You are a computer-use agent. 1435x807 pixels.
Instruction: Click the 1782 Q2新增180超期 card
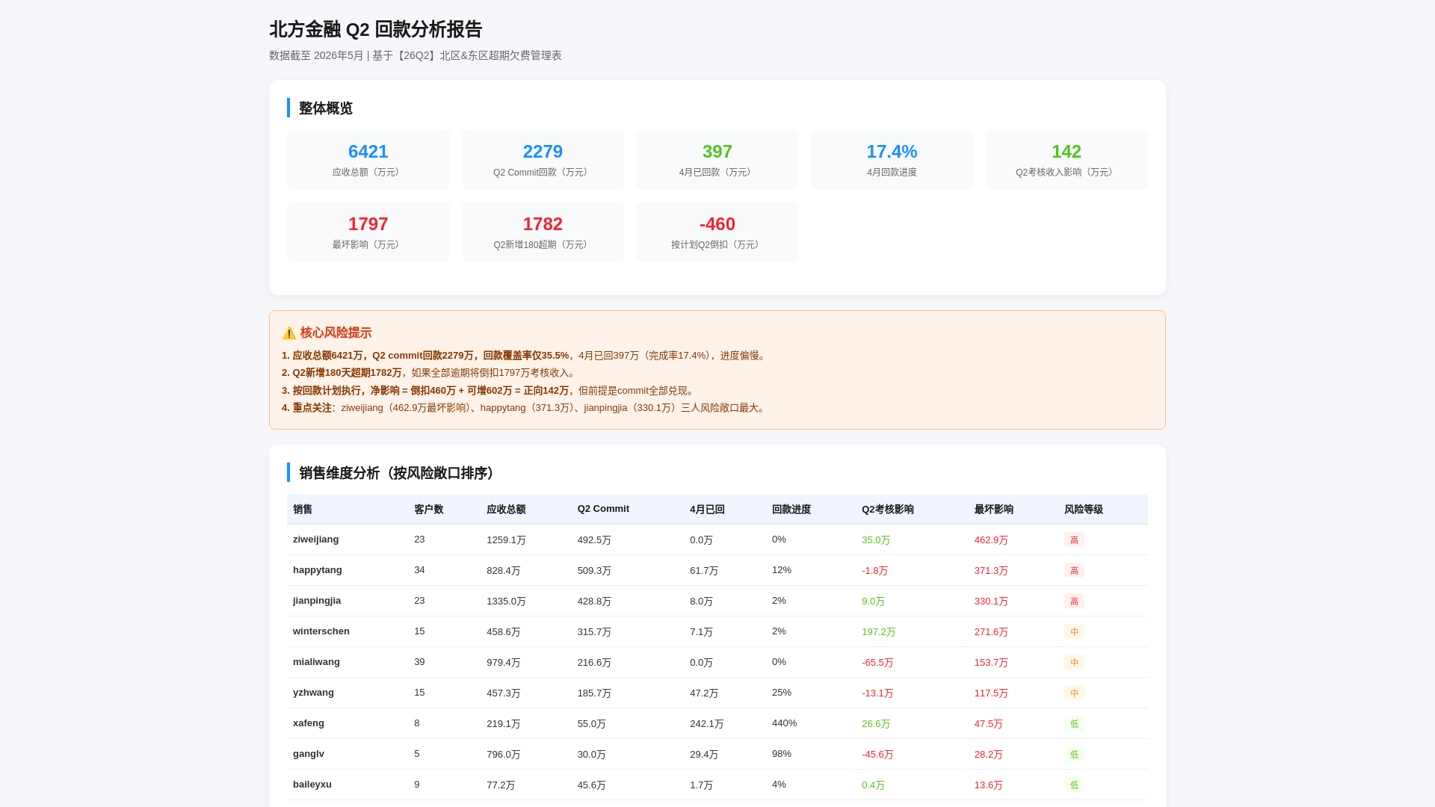click(x=543, y=232)
